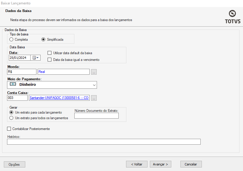Open the calendar picker beside the date

click(x=36, y=58)
